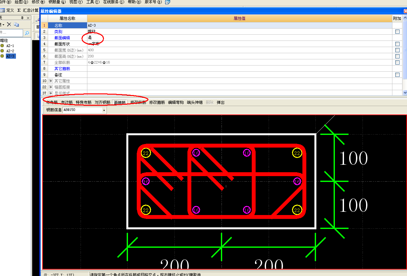Select AZ-3 in the component list
Viewport: 407px width, 276px height.
pyautogui.click(x=10, y=56)
